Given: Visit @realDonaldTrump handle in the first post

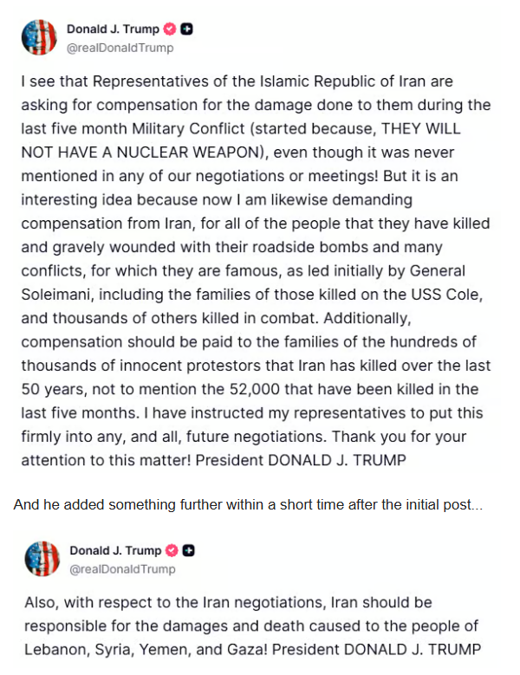Looking at the screenshot, I should [x=120, y=48].
